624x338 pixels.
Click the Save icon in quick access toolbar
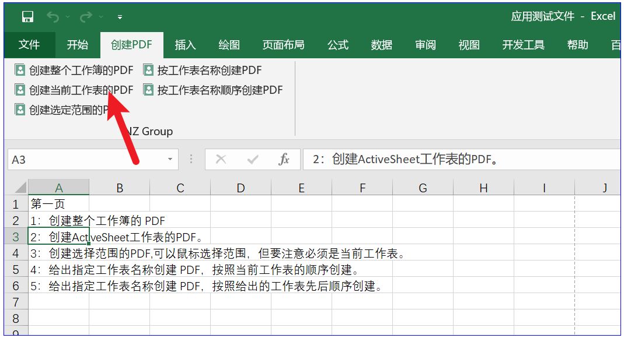[x=28, y=17]
